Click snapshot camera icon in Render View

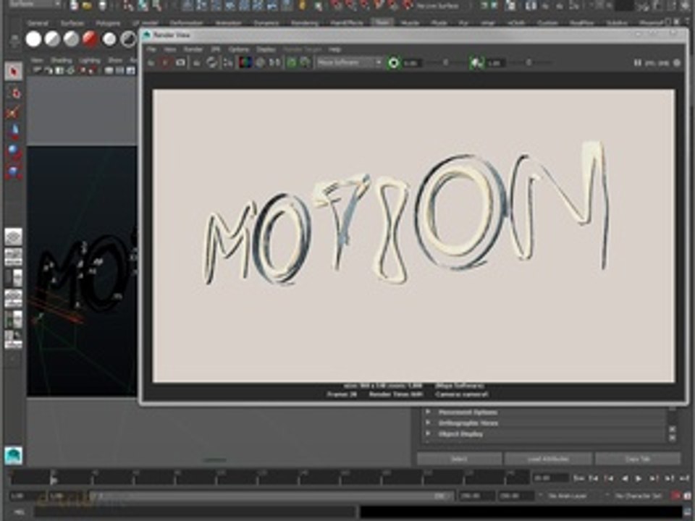180,63
